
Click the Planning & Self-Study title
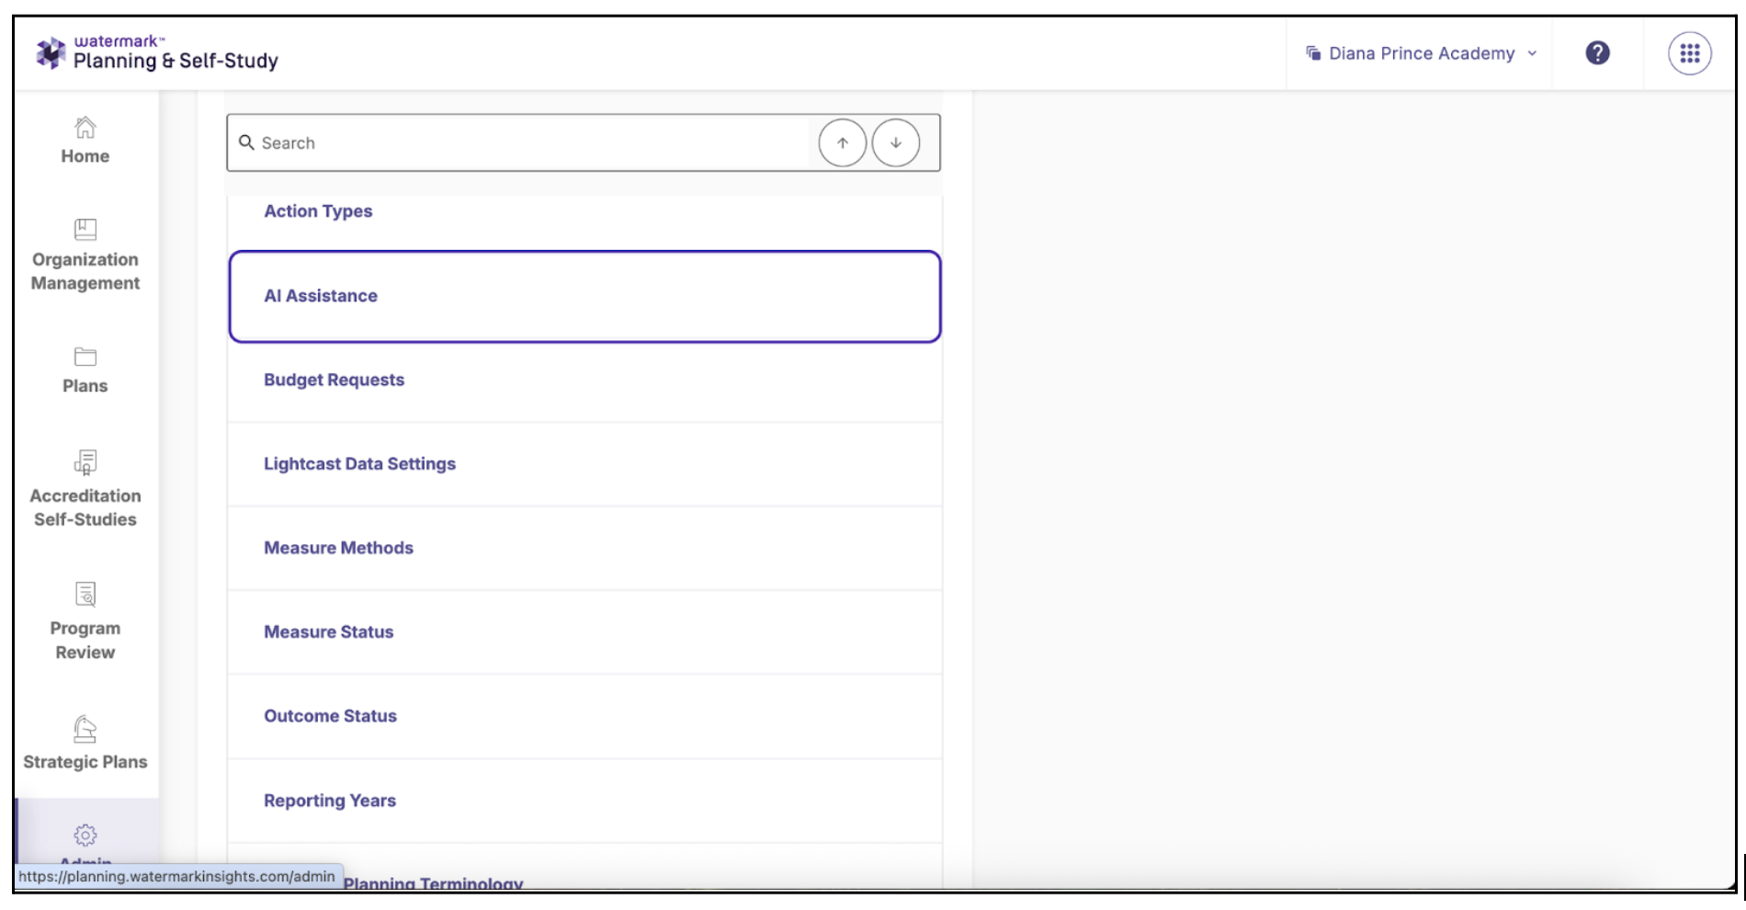[176, 61]
